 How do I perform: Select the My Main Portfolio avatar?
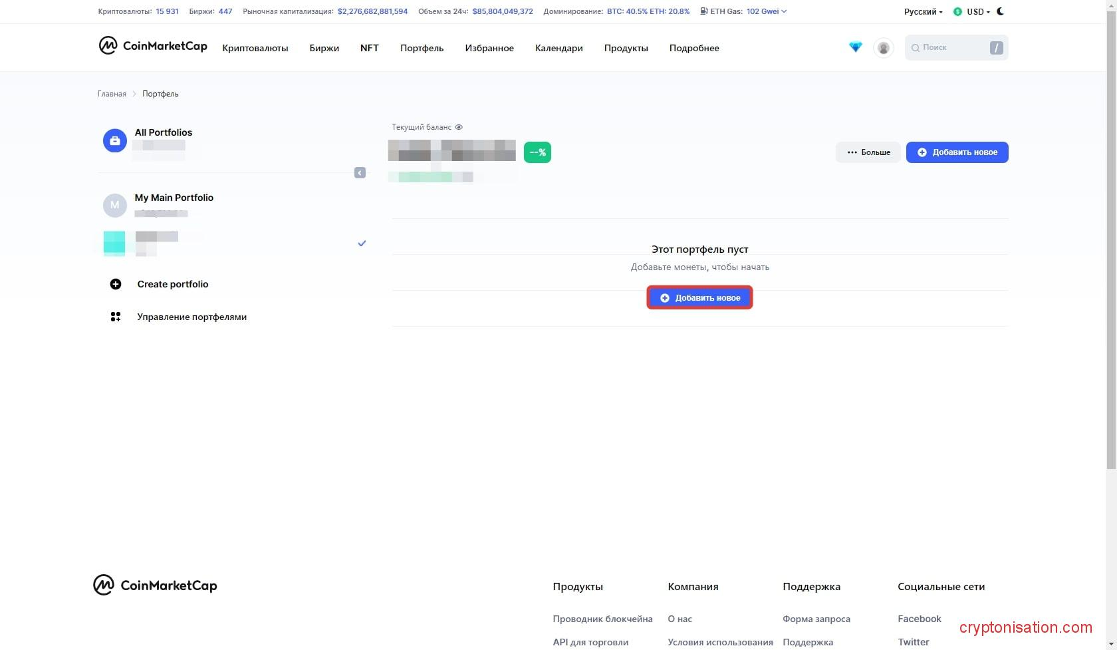point(114,205)
